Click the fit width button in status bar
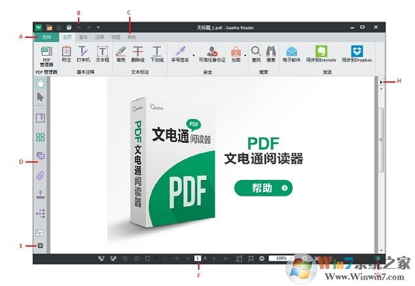The width and height of the screenshot is (415, 286). (251, 259)
